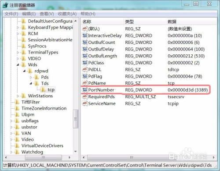Click the Registry Editor title bar icon

pos(5,5)
